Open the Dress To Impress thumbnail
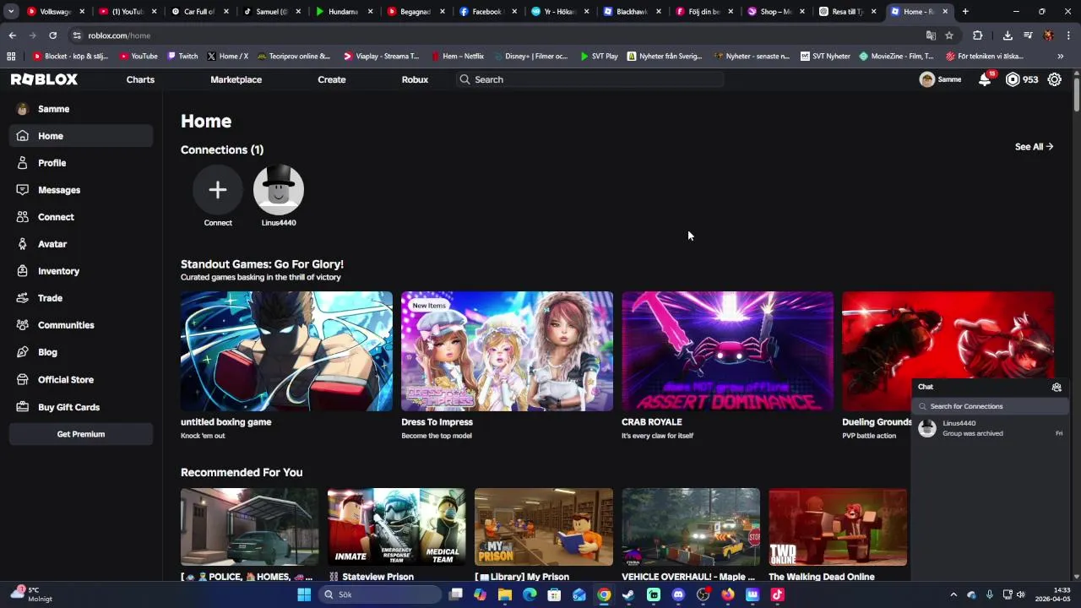Screen dimensions: 1081x608 507,351
